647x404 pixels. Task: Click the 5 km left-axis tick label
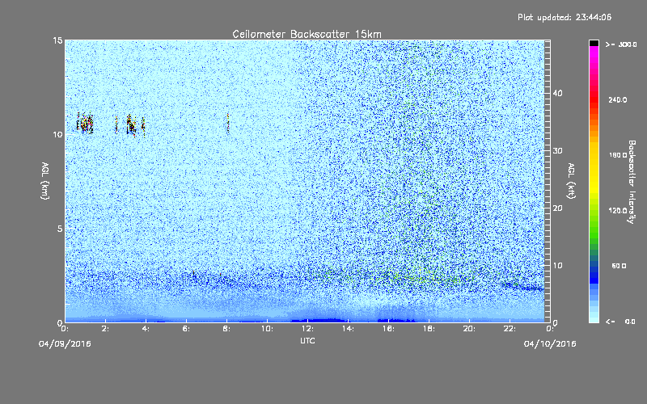[x=60, y=229]
